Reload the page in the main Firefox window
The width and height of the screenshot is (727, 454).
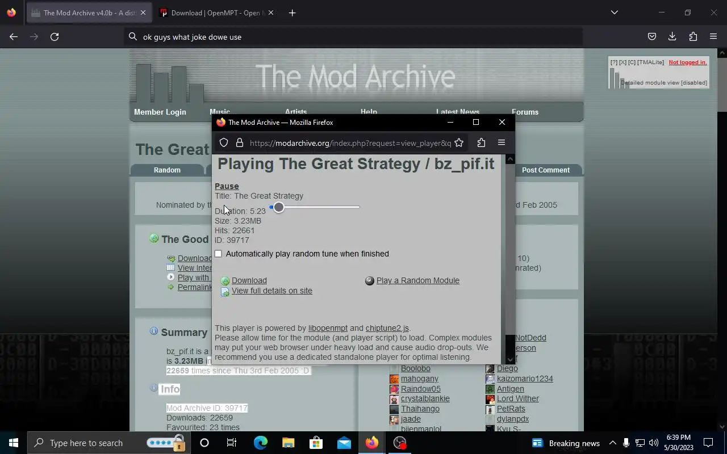[55, 37]
